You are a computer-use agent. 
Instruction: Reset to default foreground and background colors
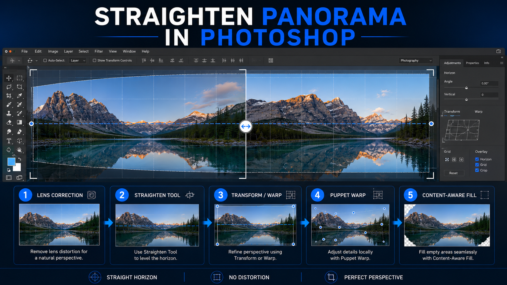(8, 170)
